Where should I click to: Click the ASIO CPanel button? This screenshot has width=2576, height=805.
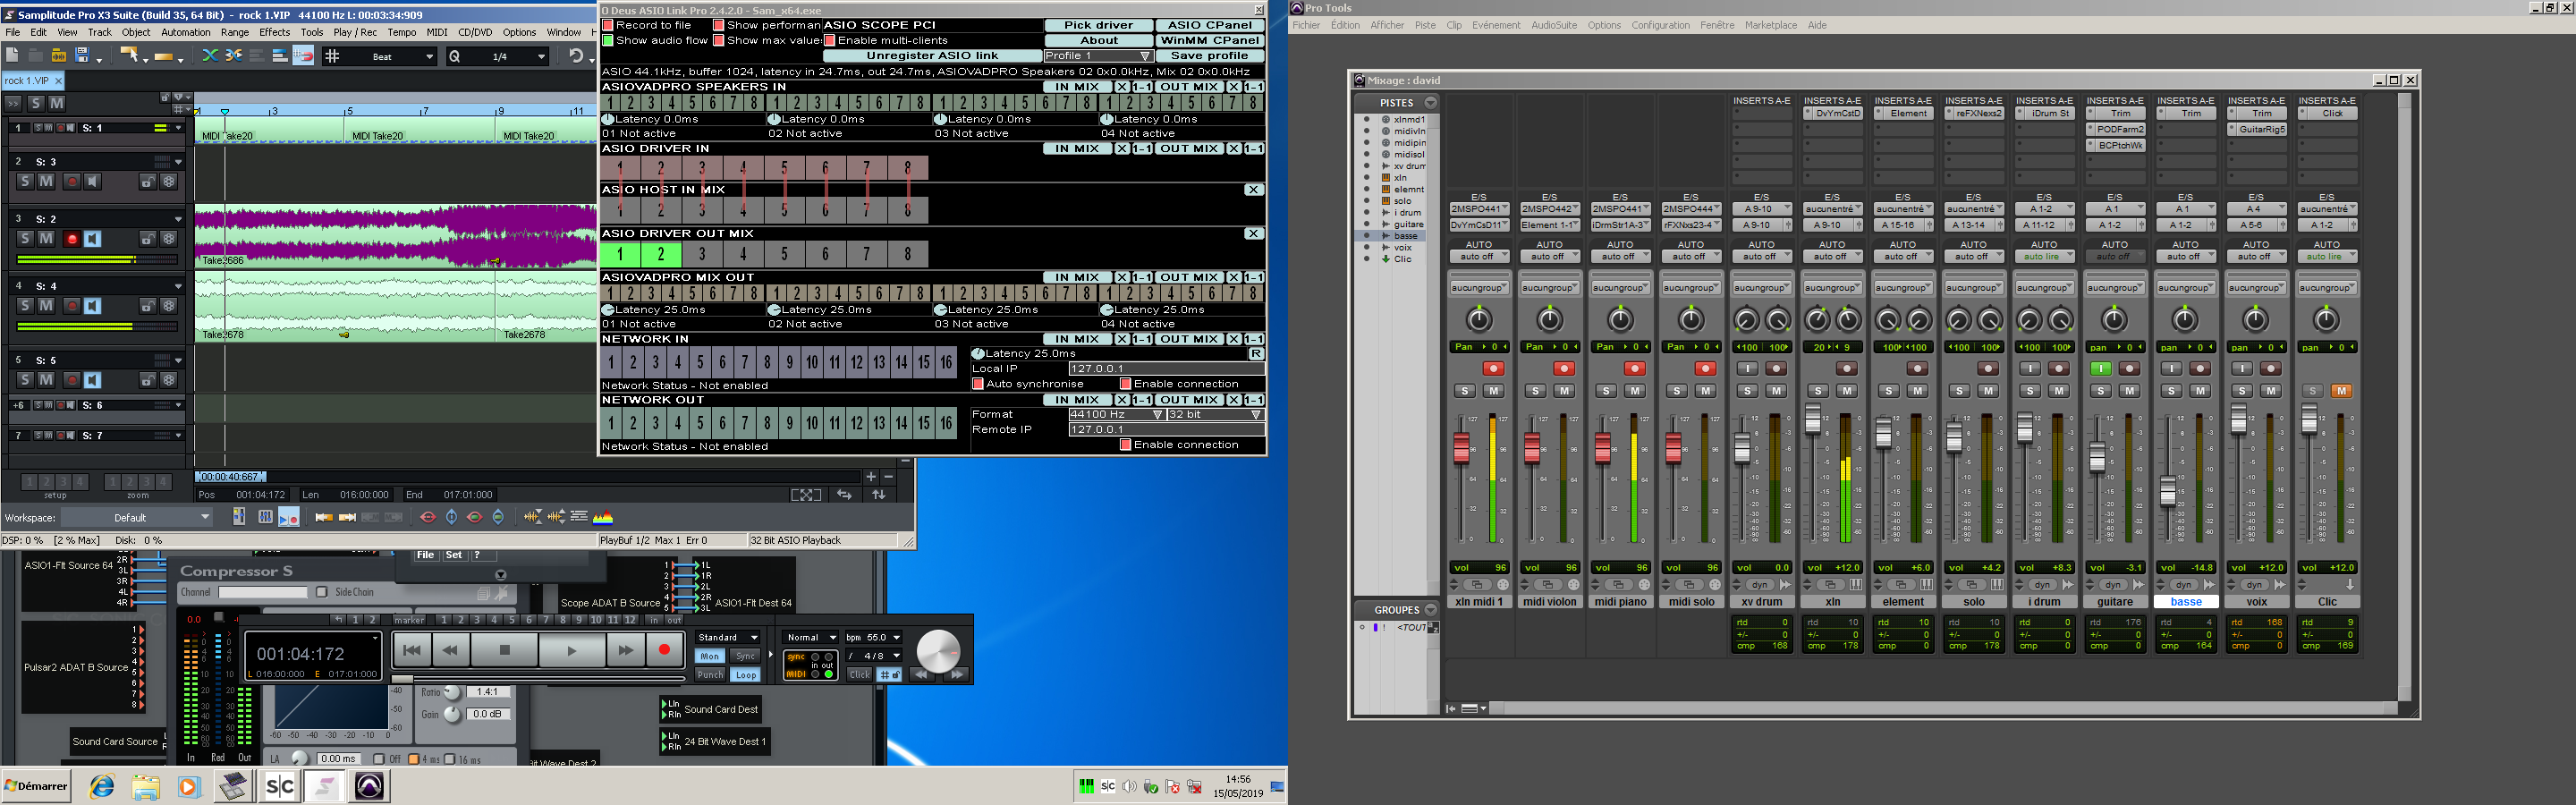(1209, 25)
